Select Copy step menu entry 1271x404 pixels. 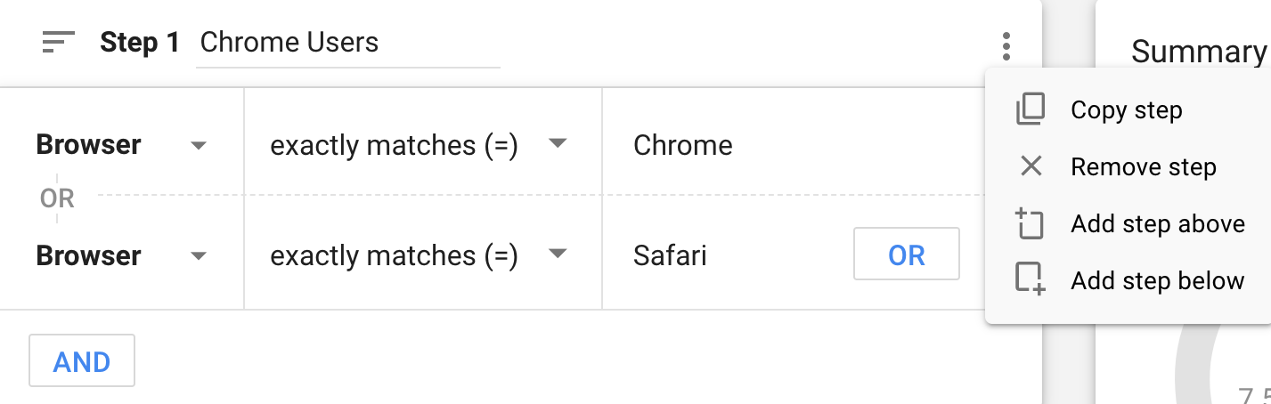(x=1128, y=110)
